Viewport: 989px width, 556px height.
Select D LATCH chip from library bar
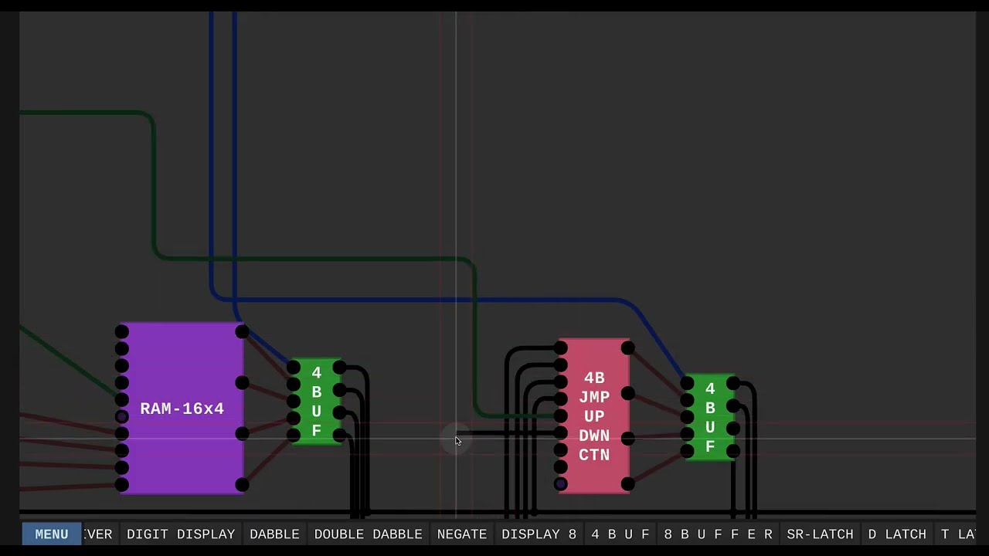[897, 534]
